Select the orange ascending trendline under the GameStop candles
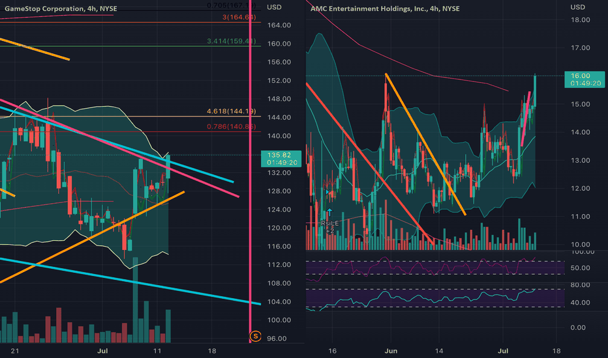 point(92,236)
